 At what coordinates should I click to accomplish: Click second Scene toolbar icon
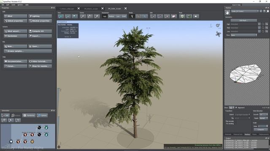[90, 16]
